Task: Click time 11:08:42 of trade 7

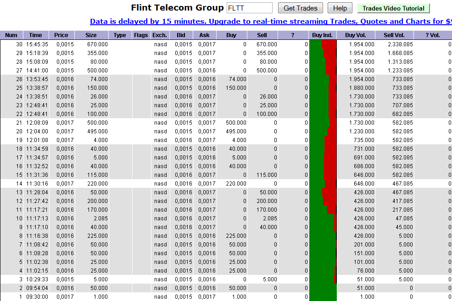Action: pyautogui.click(x=37, y=245)
